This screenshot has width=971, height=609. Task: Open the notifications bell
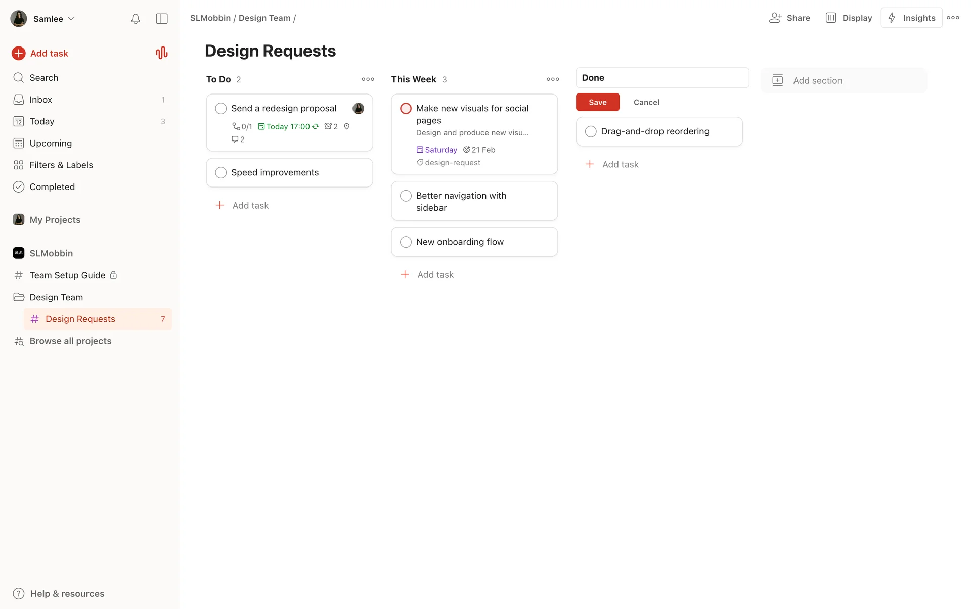tap(135, 19)
